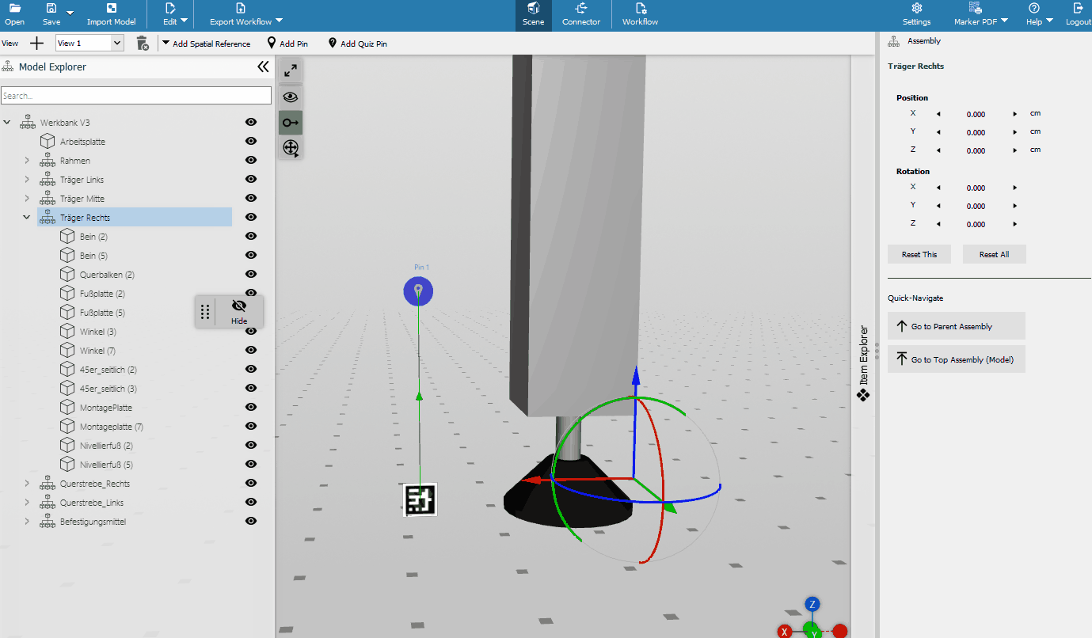Click Hide in the floating popup
Screen dimensions: 1092x638
pyautogui.click(x=239, y=312)
